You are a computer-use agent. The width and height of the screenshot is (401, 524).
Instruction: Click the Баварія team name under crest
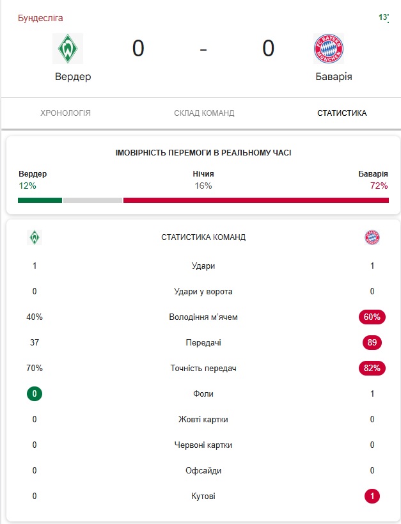tap(334, 77)
